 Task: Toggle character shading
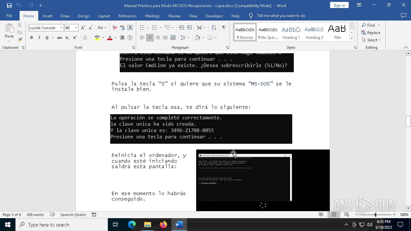pos(122,38)
